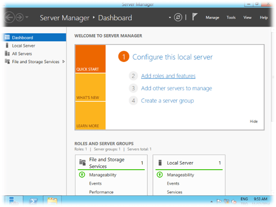Open the Notifications flag icon
This screenshot has width=276, height=207.
pos(195,17)
